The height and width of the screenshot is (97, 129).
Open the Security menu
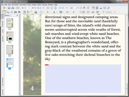45,5
